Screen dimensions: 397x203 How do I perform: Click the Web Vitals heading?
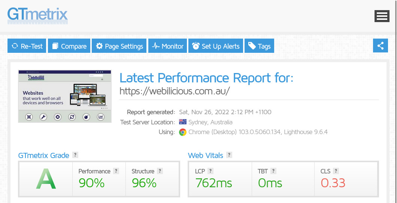(206, 155)
